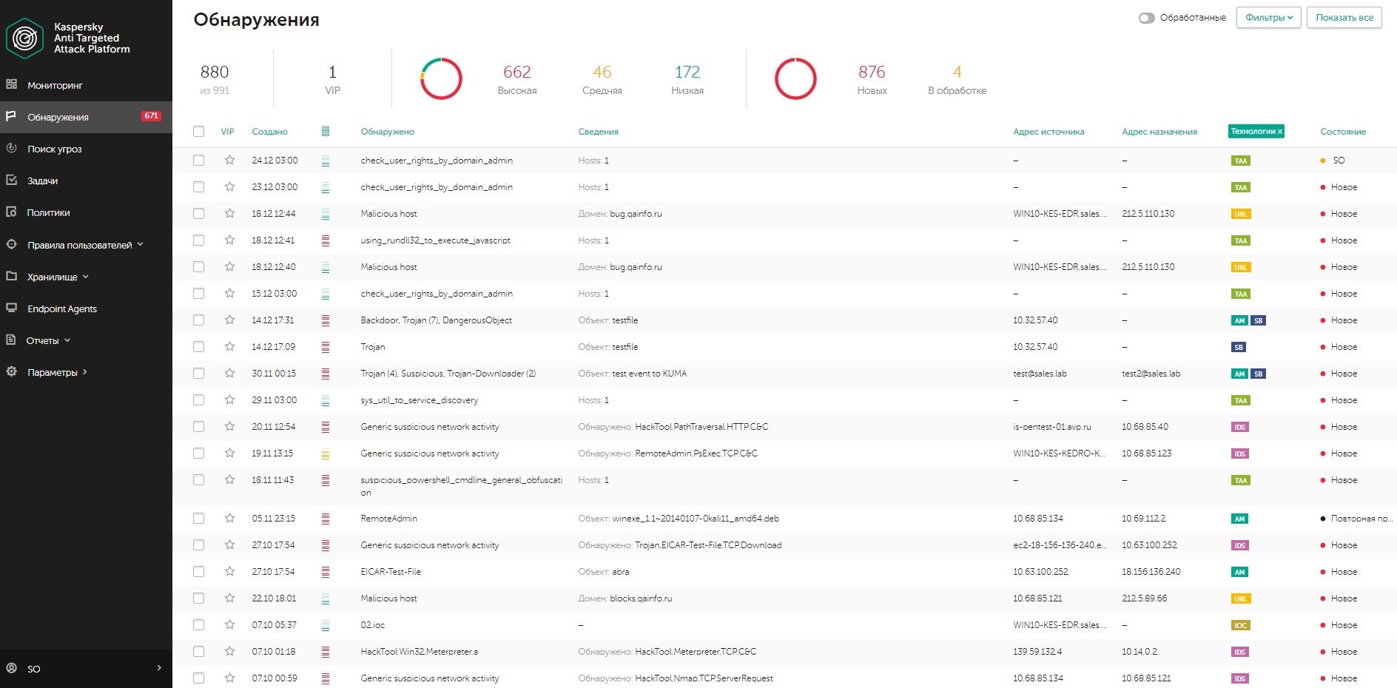Click the Kaspersky Anti Targeted Attack logo
Image resolution: width=1397 pixels, height=688 pixels.
click(24, 38)
